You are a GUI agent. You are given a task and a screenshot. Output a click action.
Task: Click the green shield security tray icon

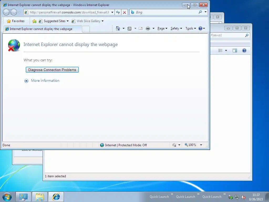tap(231, 197)
